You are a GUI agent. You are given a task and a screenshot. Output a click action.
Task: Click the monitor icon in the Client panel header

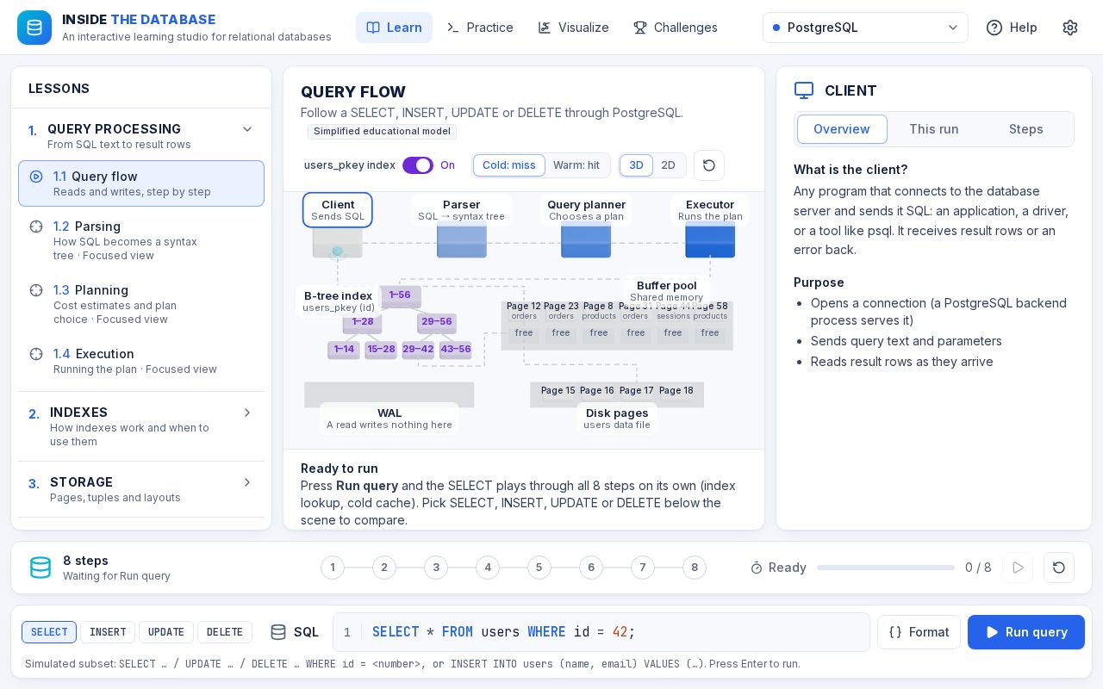(804, 90)
